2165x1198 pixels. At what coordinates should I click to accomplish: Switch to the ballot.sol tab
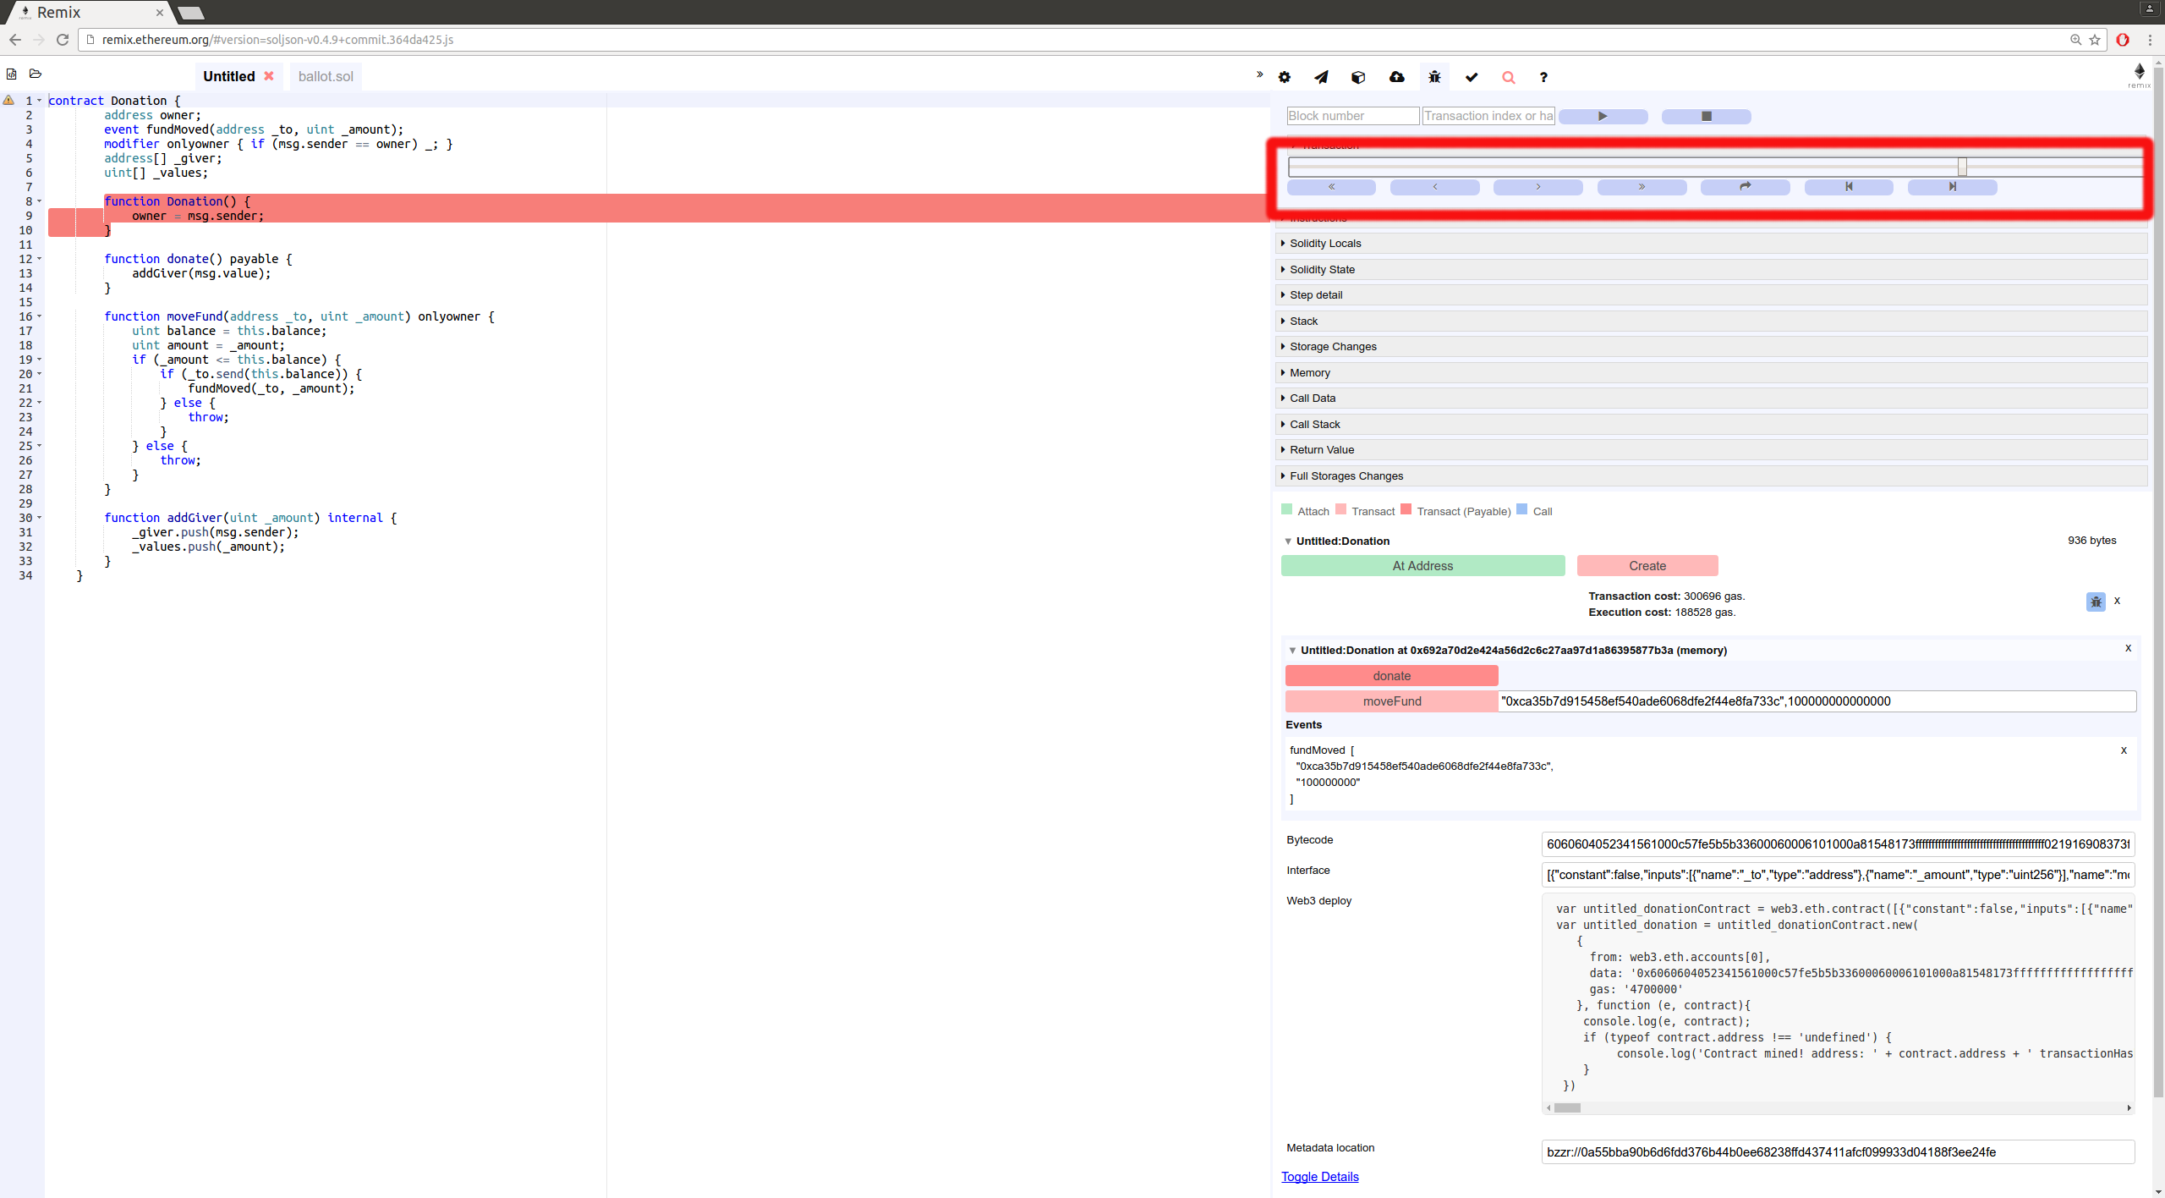[x=326, y=76]
